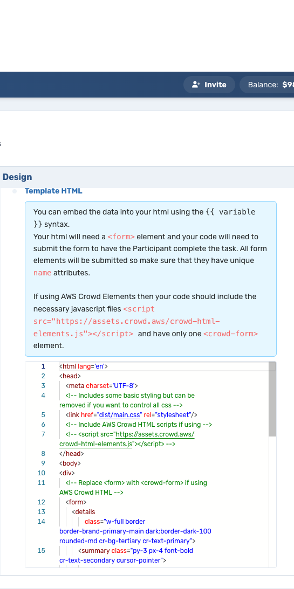
Task: Click the red <form> text in info box
Action: [x=121, y=237]
